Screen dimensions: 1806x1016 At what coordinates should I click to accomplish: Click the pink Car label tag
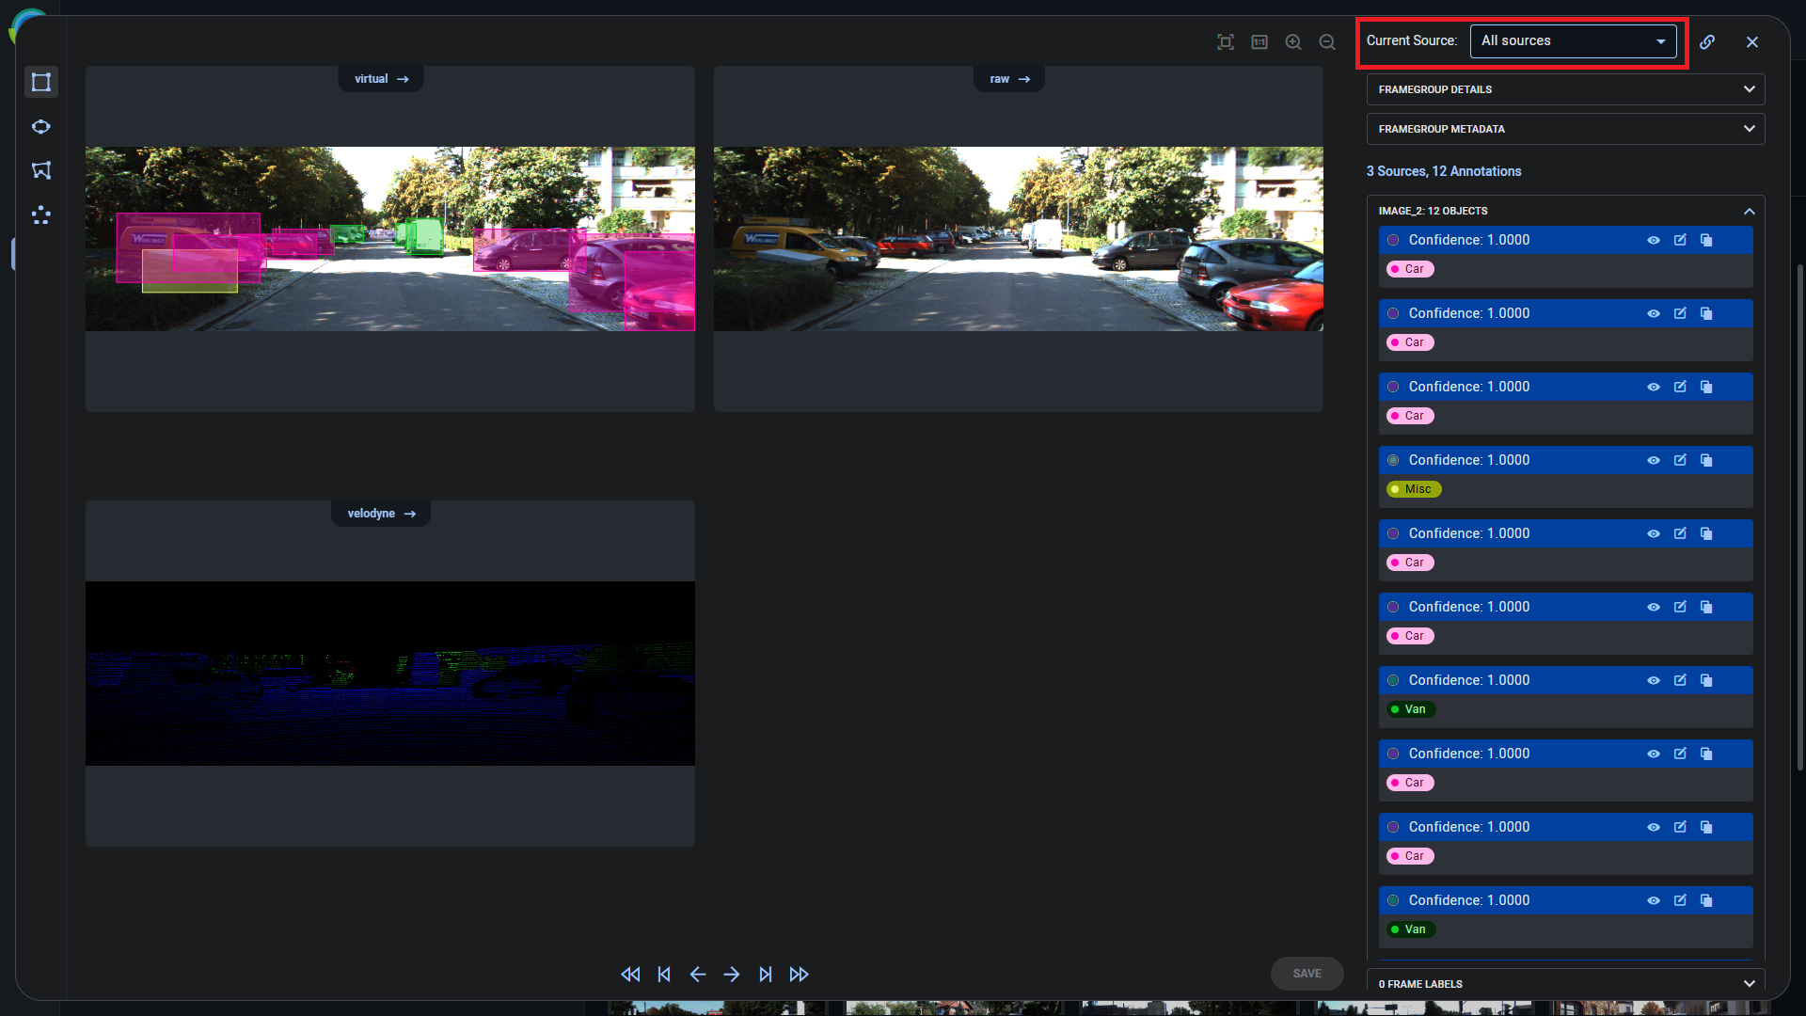tap(1409, 269)
